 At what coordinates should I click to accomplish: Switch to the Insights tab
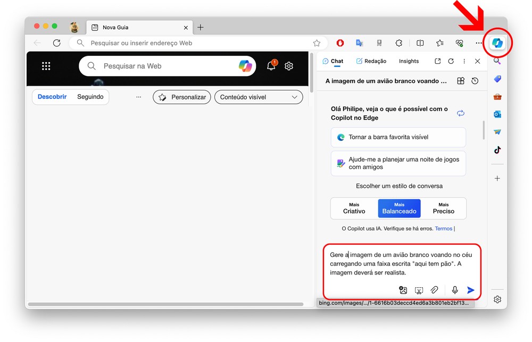(409, 61)
